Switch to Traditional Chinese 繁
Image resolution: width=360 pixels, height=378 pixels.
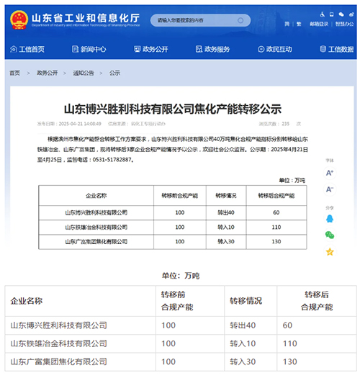(x=299, y=24)
